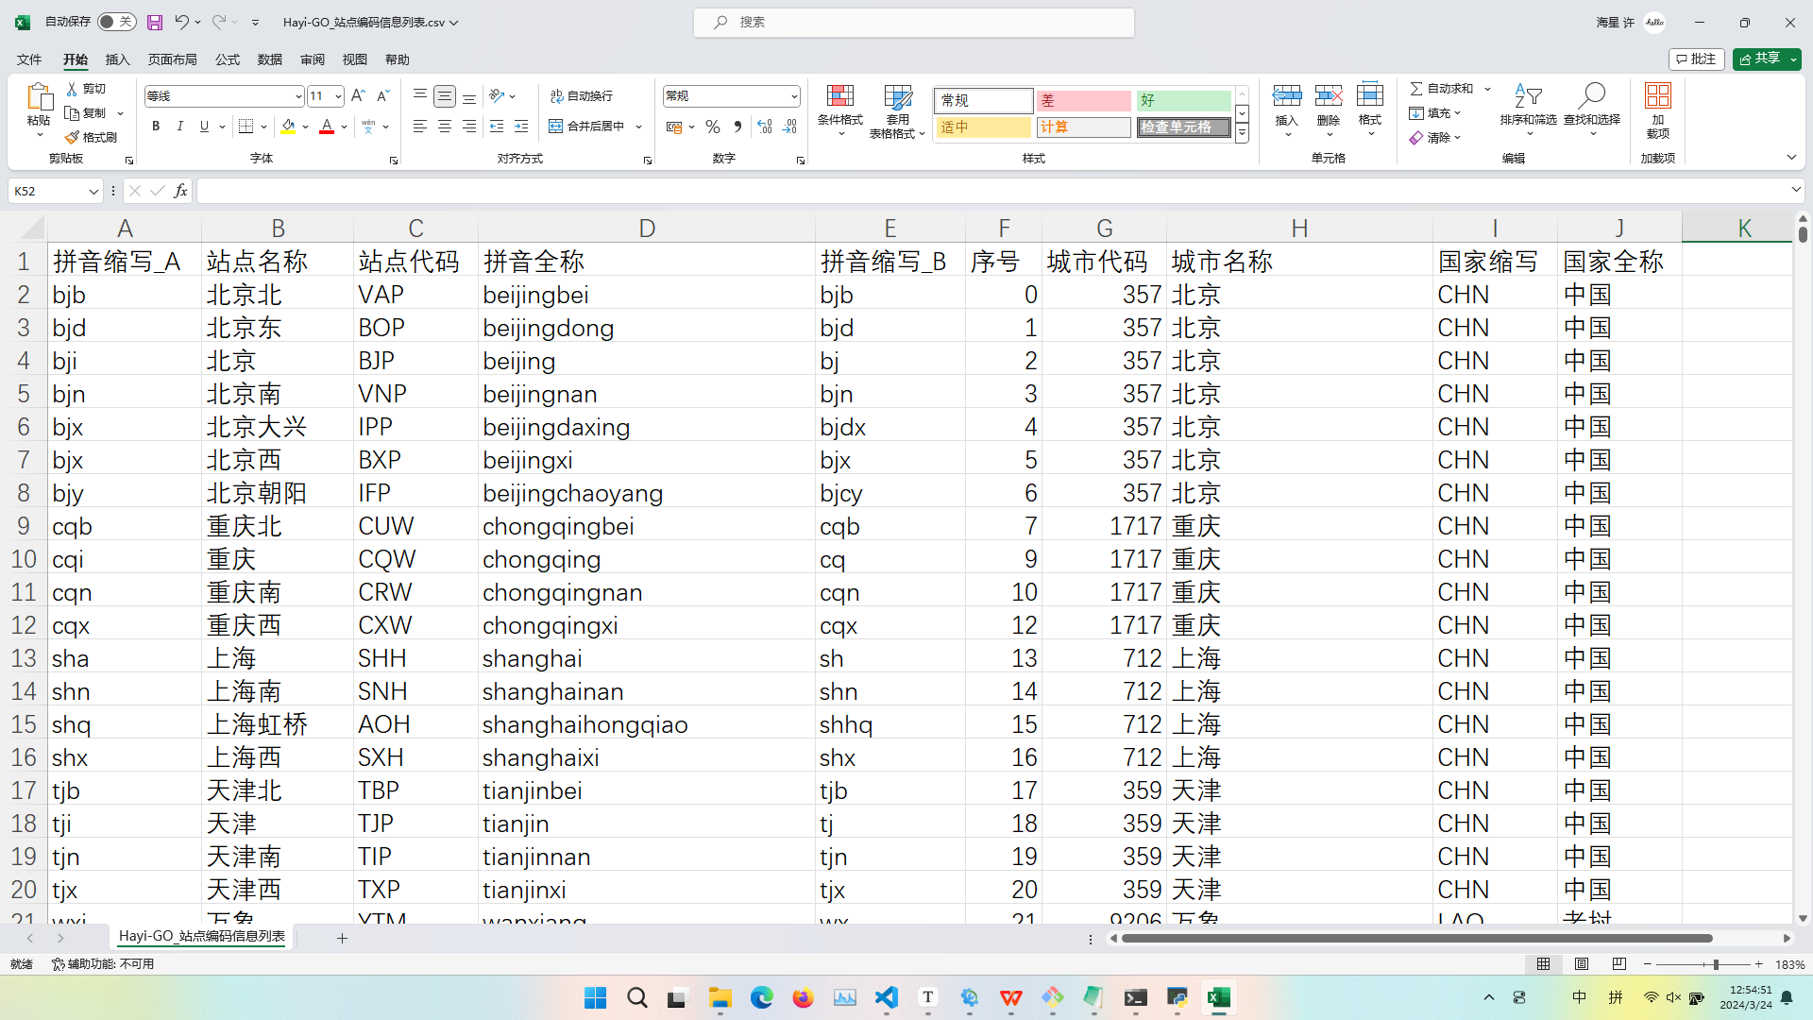The width and height of the screenshot is (1813, 1020).
Task: Expand the Name Box dropdown arrow
Action: pyautogui.click(x=93, y=192)
